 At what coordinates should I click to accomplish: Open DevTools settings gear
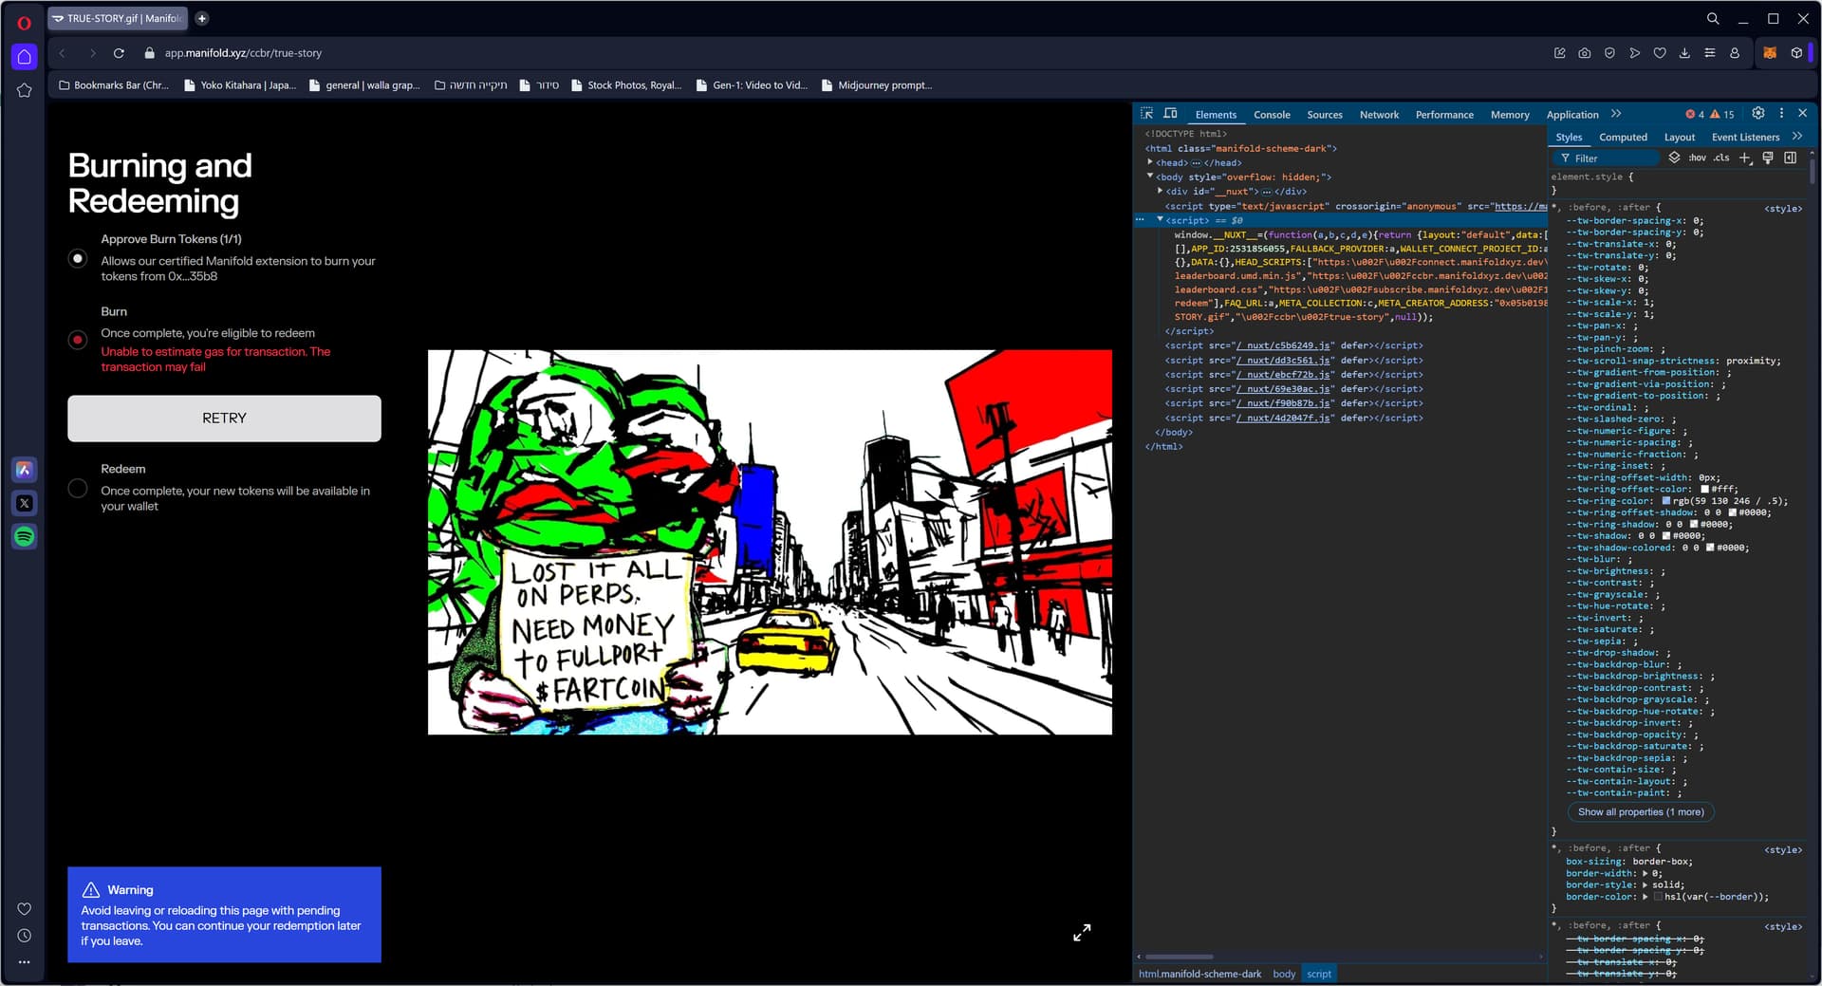[1757, 113]
